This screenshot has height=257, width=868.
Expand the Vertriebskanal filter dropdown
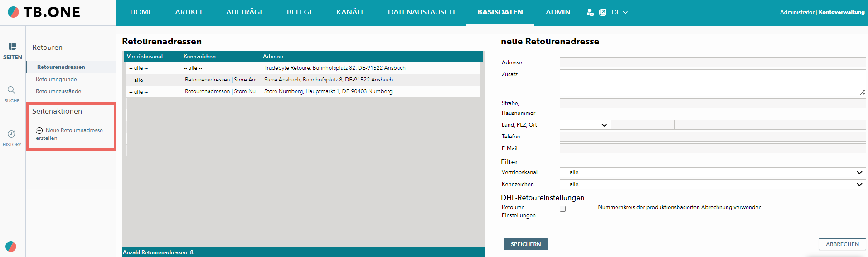pos(713,172)
